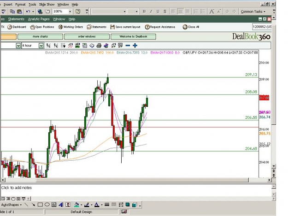Viewport: 288px width, 216px height.
Task: Select the Line drawing tool
Action: tap(26, 204)
